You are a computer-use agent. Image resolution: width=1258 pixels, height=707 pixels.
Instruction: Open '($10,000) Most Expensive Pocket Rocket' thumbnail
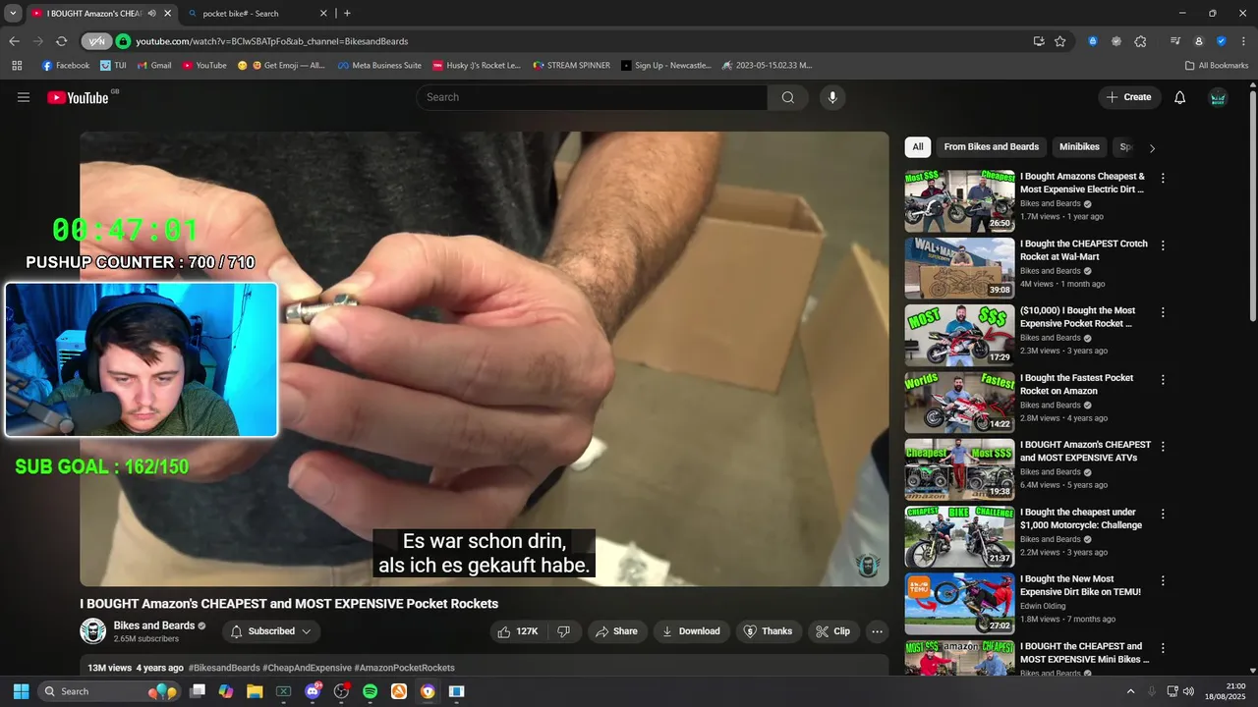(x=959, y=335)
